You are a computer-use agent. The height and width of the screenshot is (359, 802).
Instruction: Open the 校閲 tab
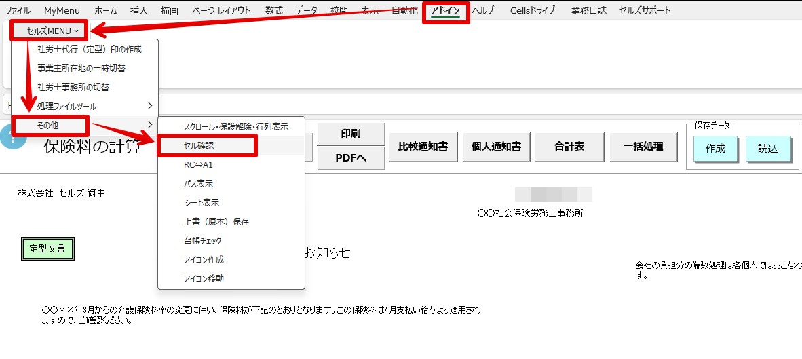(339, 10)
